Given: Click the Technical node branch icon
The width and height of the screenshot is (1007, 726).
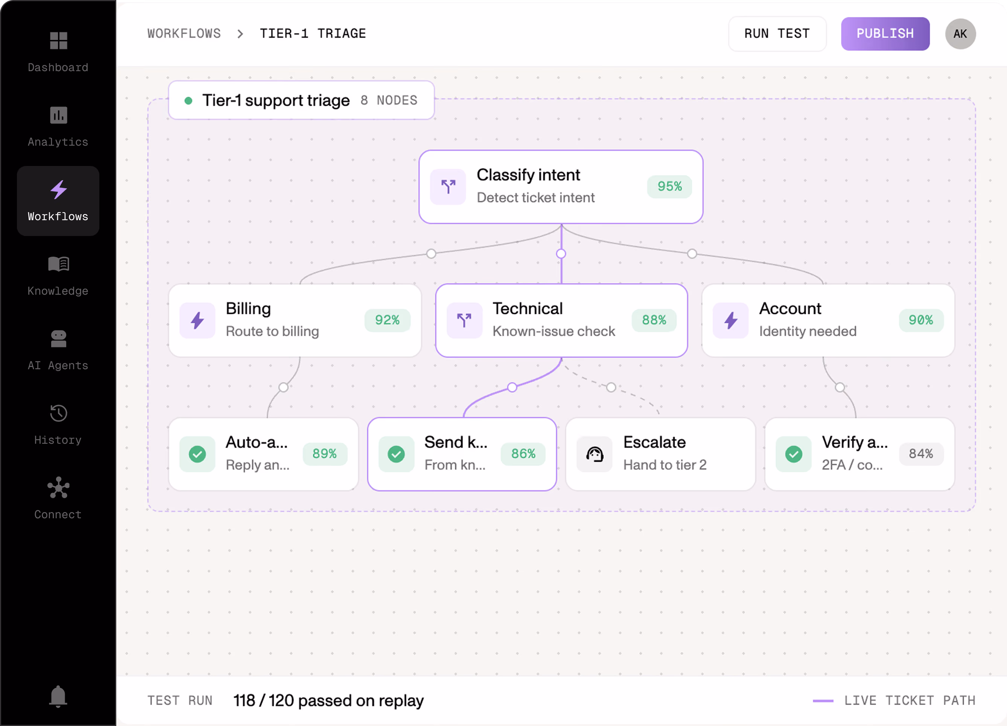Looking at the screenshot, I should pyautogui.click(x=464, y=320).
